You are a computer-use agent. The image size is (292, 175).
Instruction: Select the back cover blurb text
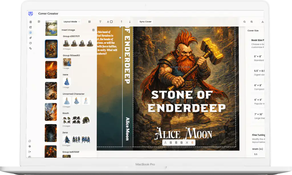pyautogui.click(x=107, y=43)
